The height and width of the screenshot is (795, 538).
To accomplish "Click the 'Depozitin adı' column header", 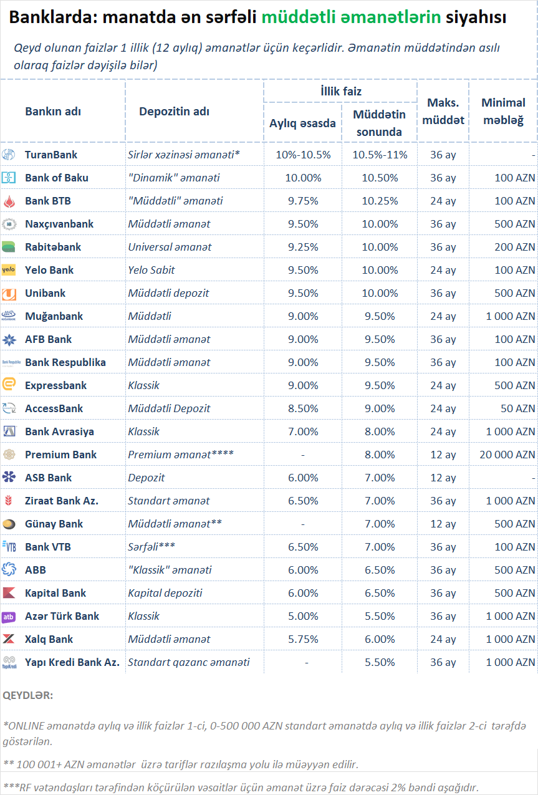I will [174, 112].
